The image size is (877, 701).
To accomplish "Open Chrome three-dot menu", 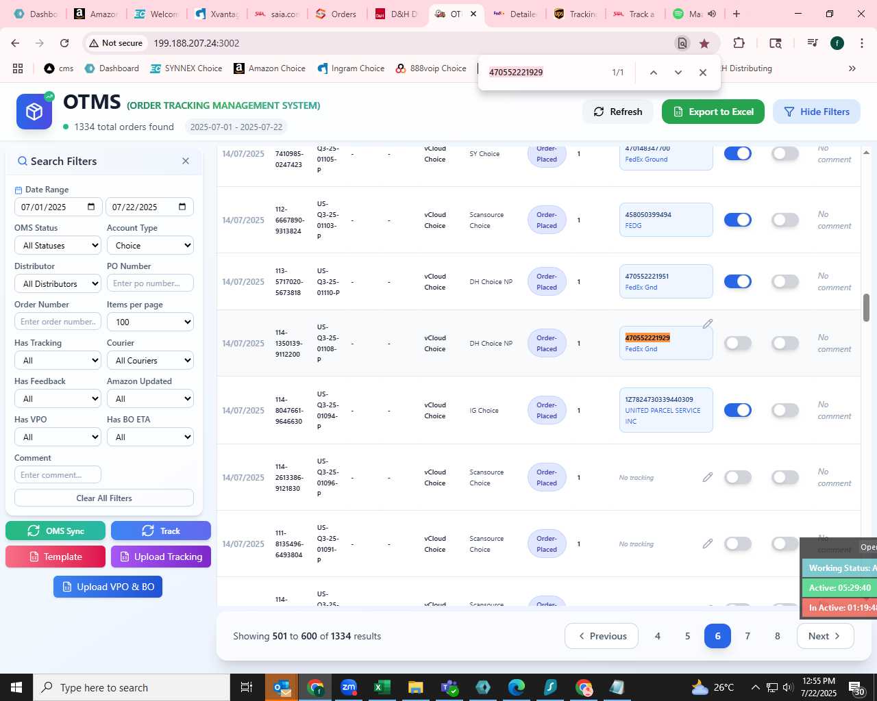I will (861, 43).
